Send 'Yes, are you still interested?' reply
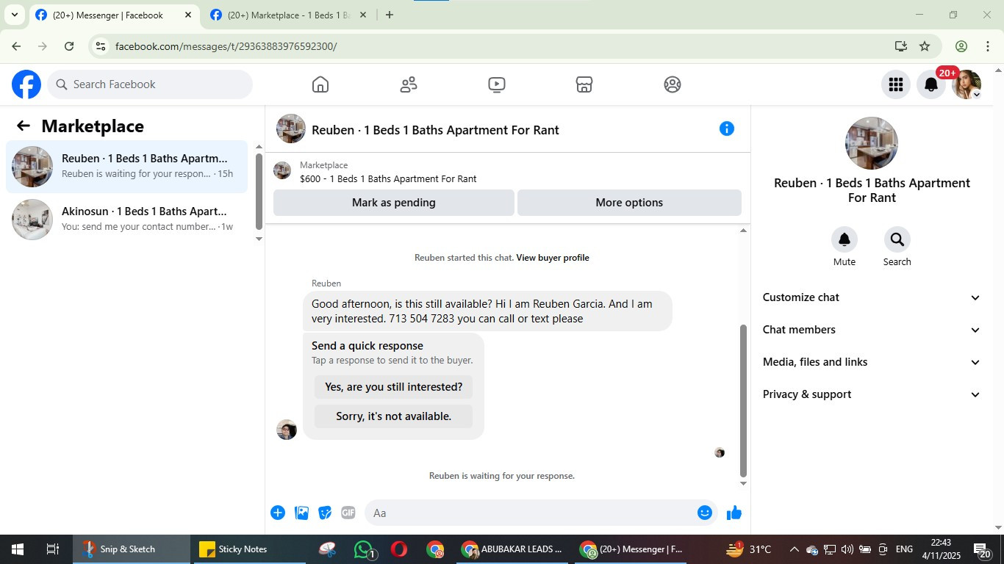 click(394, 387)
